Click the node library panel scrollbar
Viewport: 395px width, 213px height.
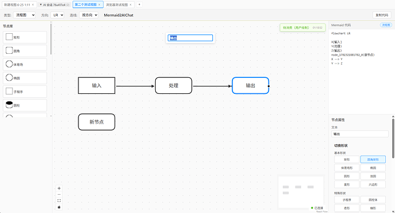click(51, 40)
